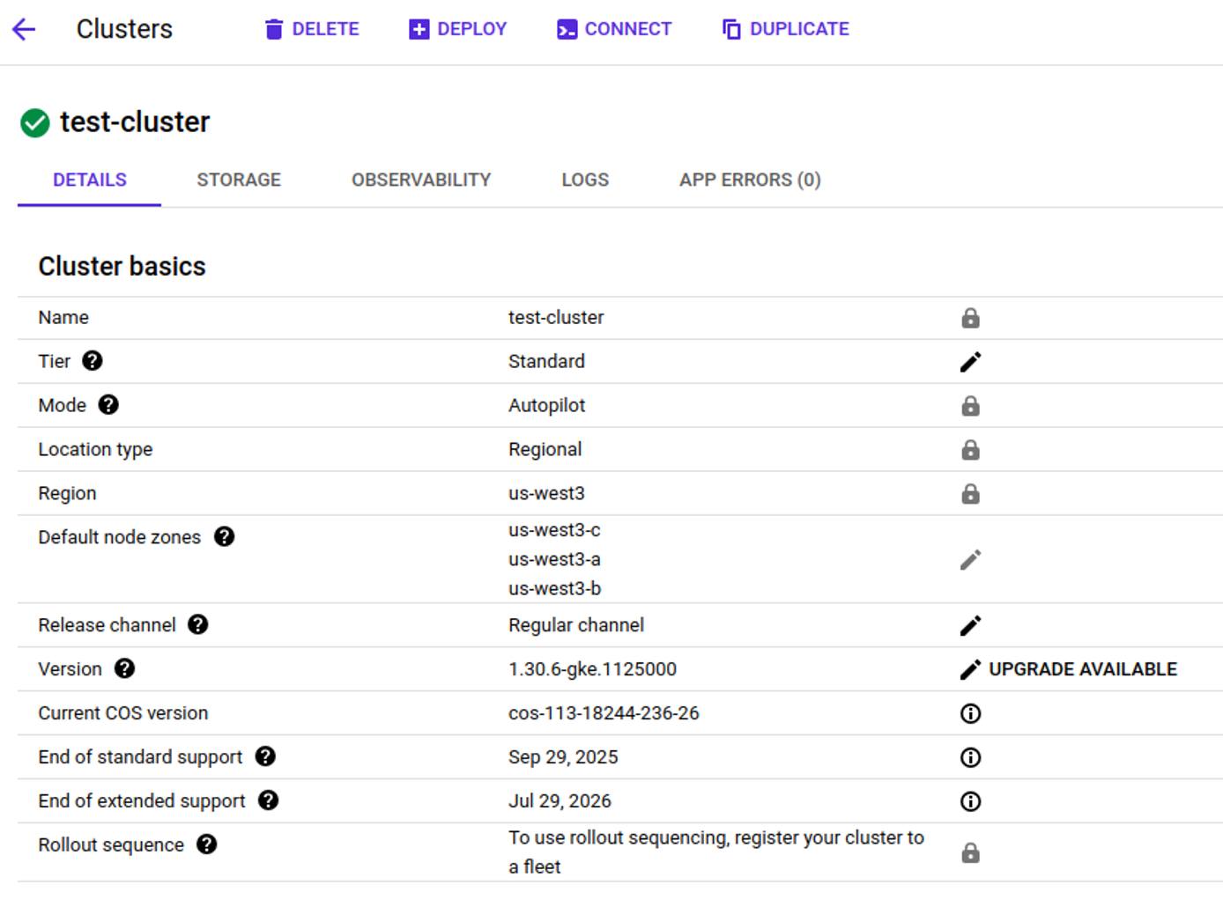Viewport: 1223px width, 907px height.
Task: Select the Logs tab
Action: point(584,180)
